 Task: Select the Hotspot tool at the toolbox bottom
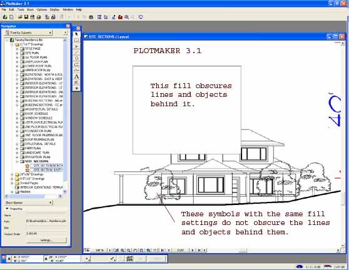pos(76,89)
